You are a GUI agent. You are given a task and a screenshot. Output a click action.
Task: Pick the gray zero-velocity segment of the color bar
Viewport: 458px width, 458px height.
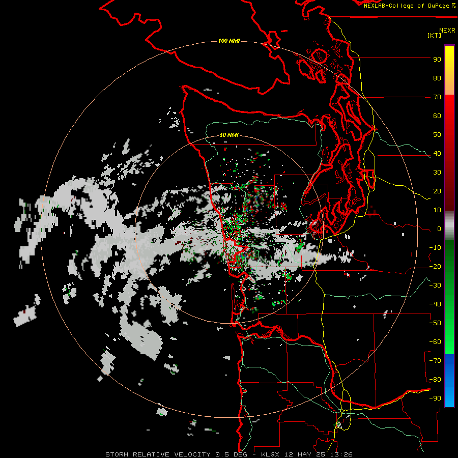coord(449,225)
